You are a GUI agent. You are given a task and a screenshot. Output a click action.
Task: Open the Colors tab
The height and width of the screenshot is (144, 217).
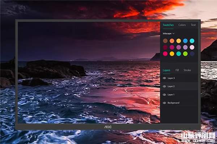click(x=182, y=25)
